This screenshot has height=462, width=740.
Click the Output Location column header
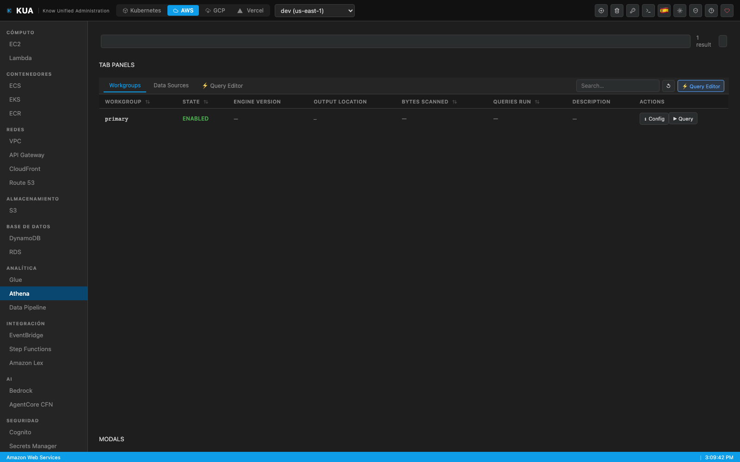[340, 102]
